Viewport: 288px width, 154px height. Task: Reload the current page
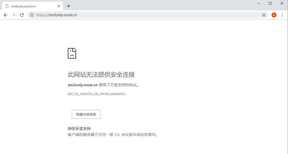tap(22, 15)
